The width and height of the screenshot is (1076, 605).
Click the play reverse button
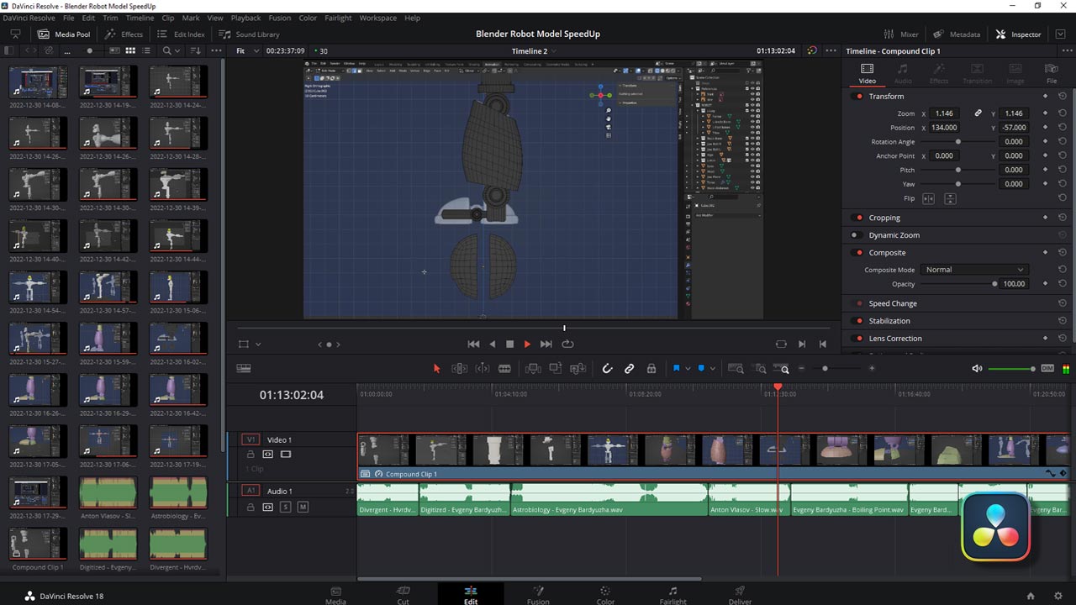point(493,344)
